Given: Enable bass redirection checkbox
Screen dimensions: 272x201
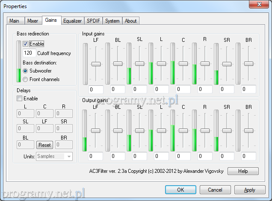Looking at the screenshot, I should (26, 44).
